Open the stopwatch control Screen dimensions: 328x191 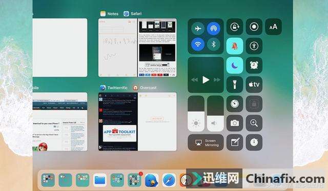254,142
